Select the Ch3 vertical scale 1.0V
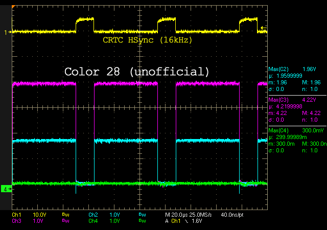327x230 pixels. point(38,221)
